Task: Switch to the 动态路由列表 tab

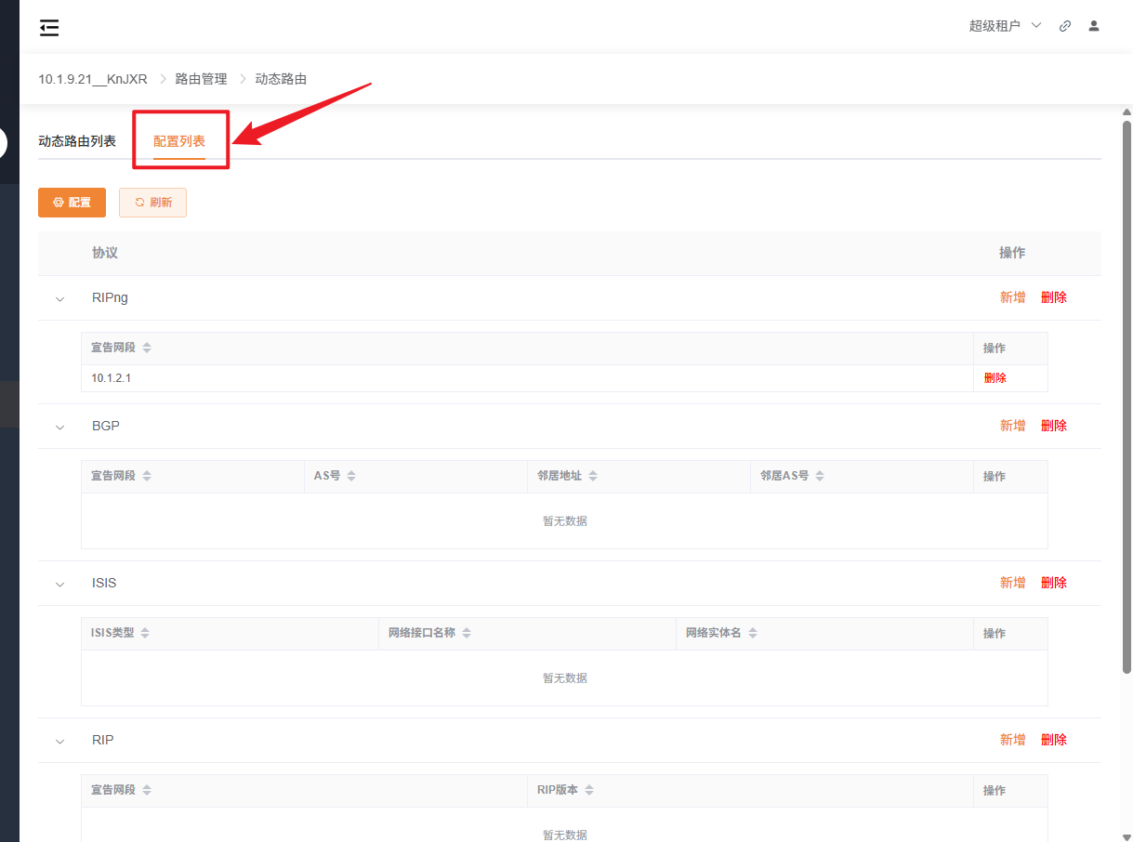Action: 77,141
